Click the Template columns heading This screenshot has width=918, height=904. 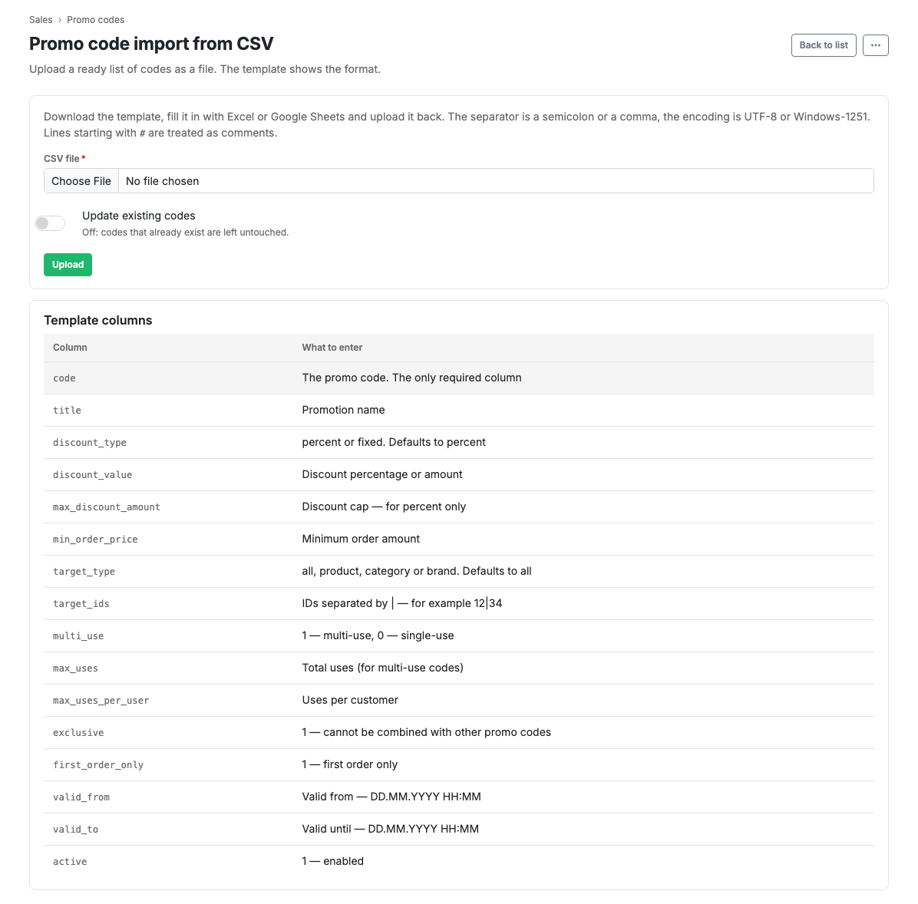click(97, 320)
